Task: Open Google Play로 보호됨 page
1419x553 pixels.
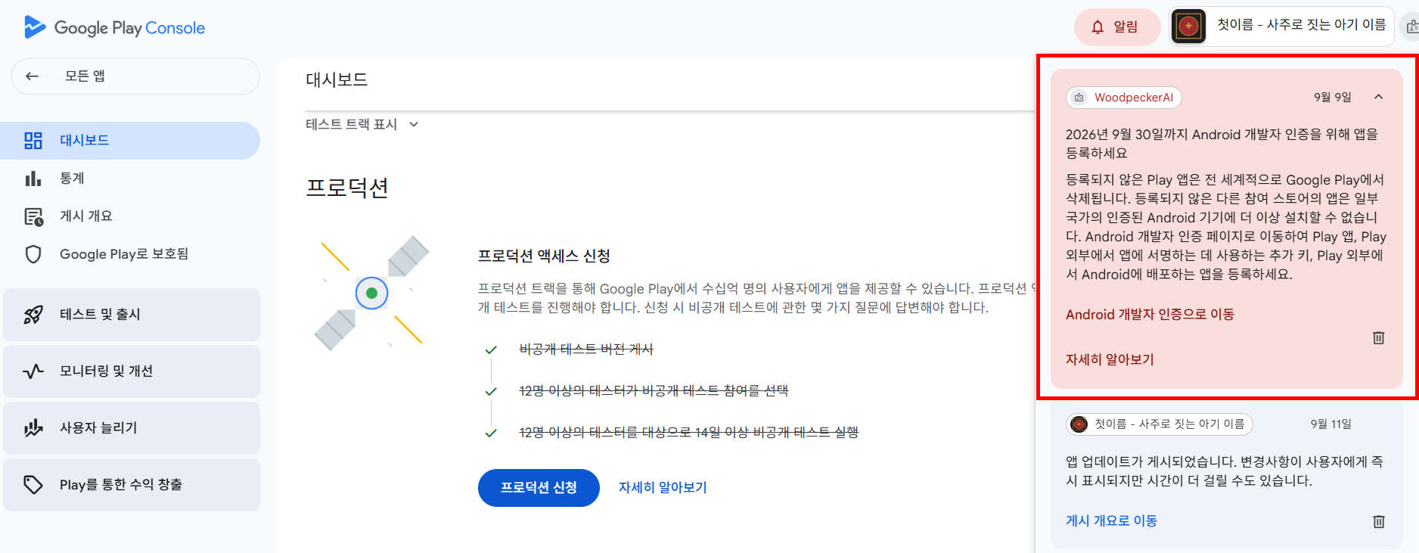Action: point(130,254)
